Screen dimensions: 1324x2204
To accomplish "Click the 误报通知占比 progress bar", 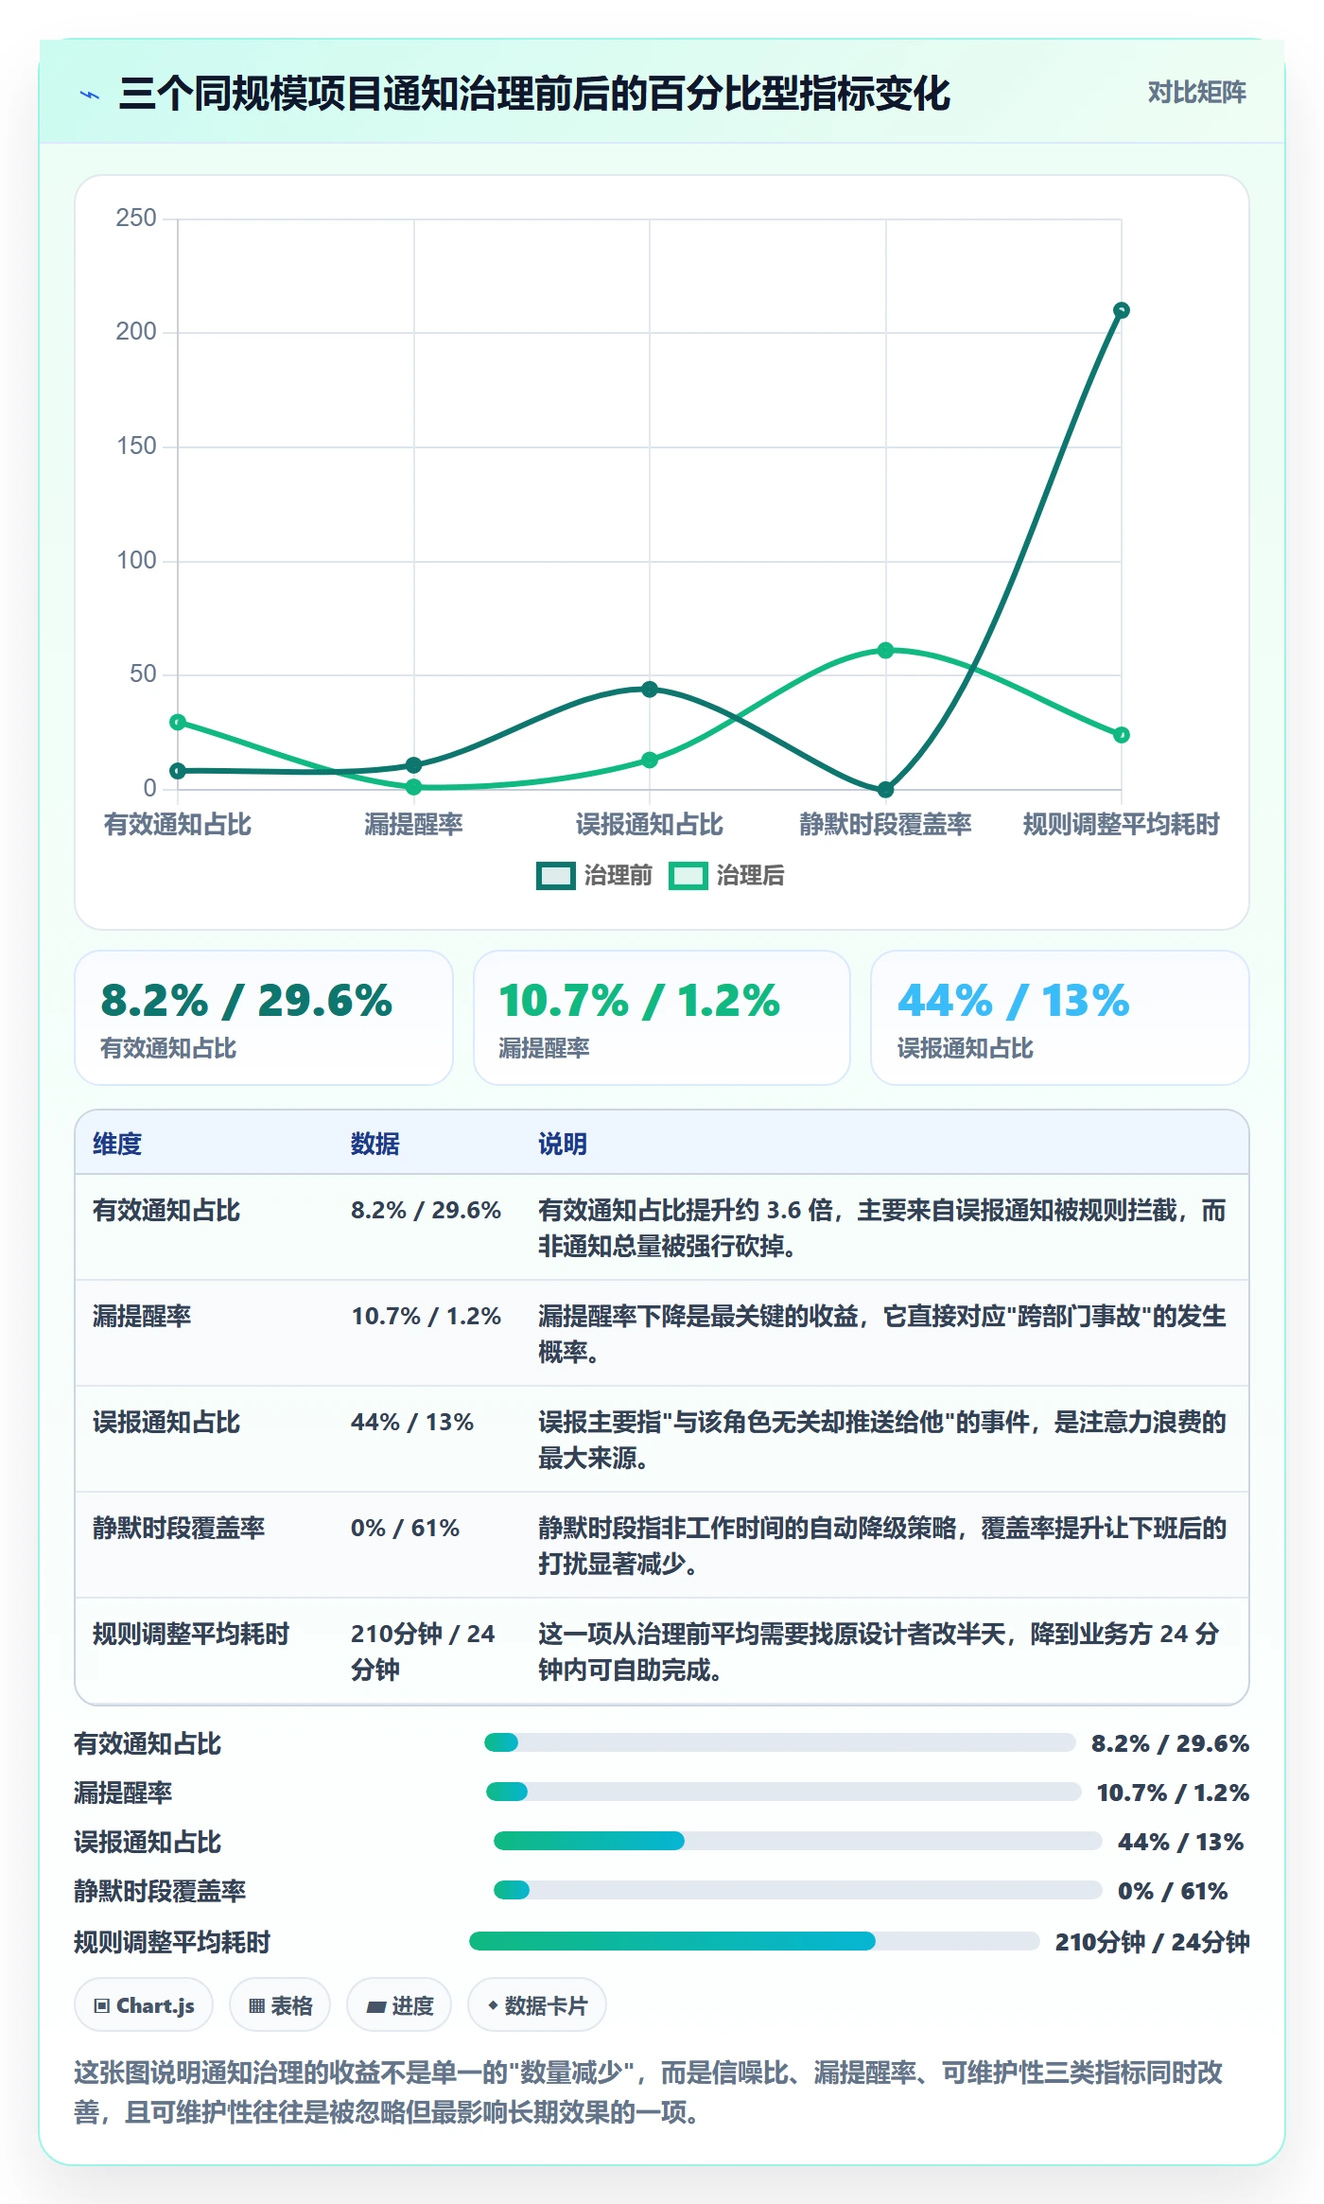I will click(798, 1841).
